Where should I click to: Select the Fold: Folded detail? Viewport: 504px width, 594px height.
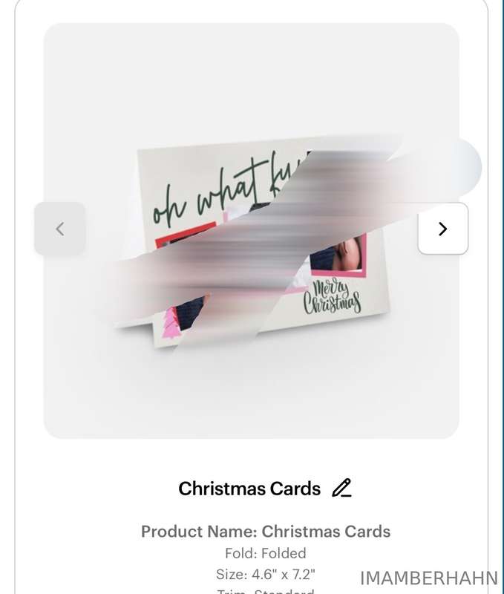266,553
